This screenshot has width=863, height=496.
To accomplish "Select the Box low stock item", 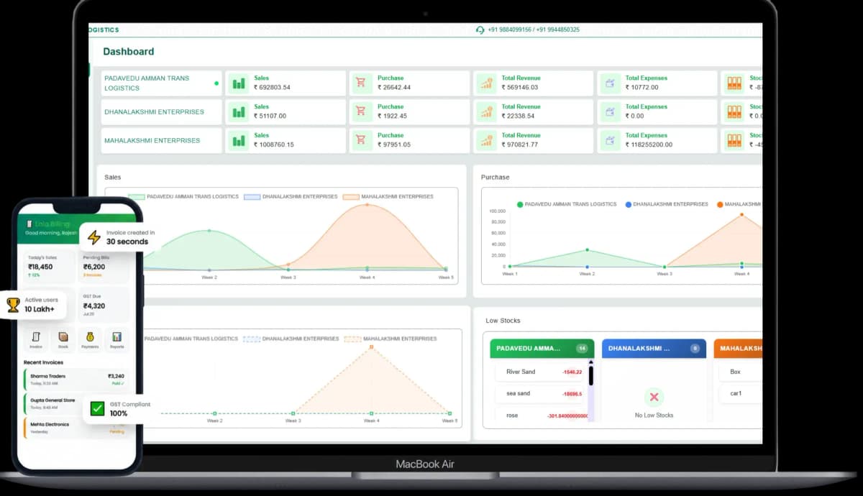I will click(x=741, y=372).
